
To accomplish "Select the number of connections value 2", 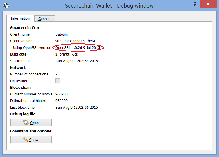I will 56,74.
